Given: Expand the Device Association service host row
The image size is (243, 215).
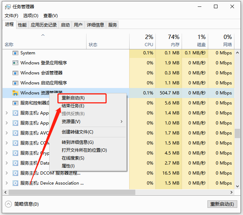Looking at the screenshot, I should pos(6,183).
